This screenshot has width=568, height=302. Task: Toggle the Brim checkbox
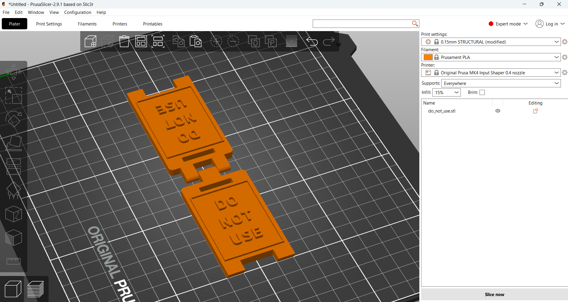482,92
